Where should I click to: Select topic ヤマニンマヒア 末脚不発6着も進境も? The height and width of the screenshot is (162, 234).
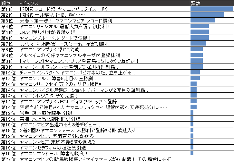57,142
